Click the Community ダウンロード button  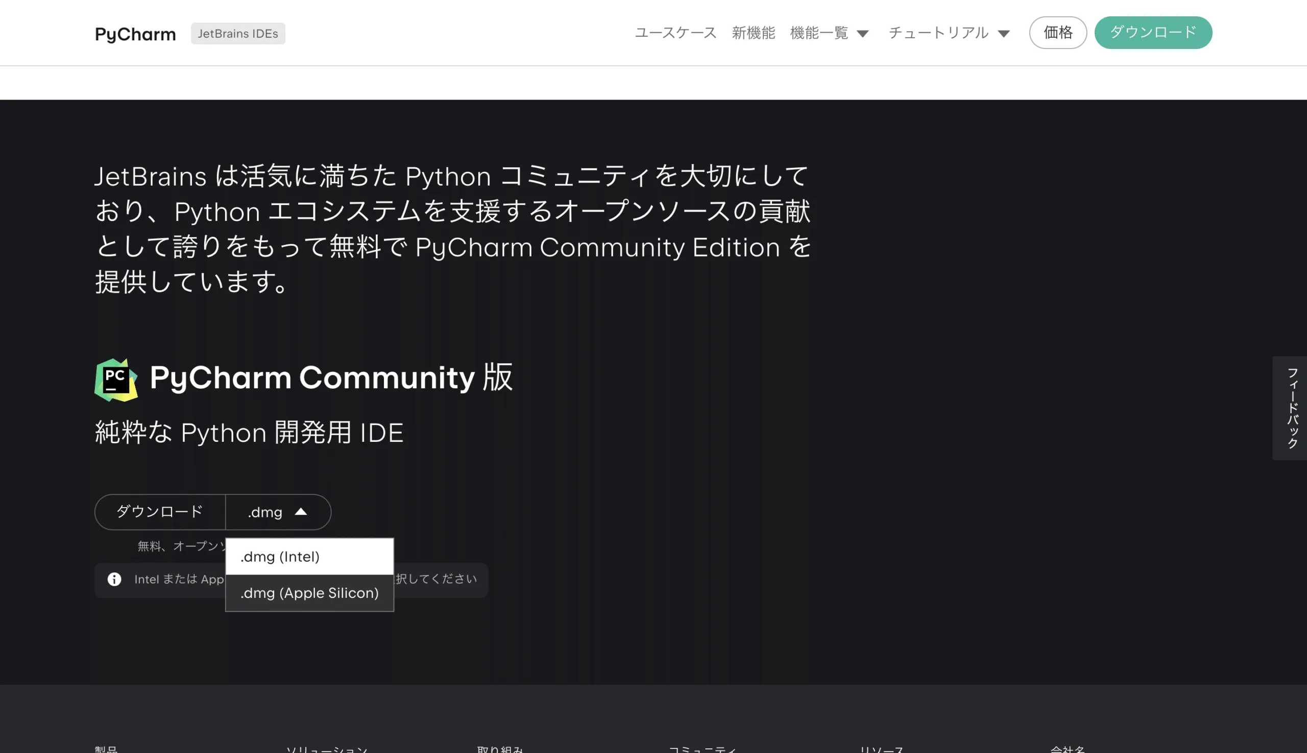click(160, 512)
